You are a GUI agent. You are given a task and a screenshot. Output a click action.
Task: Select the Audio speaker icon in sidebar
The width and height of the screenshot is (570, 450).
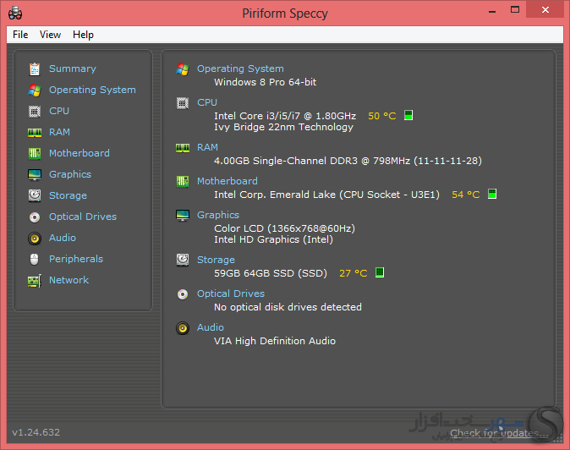click(35, 238)
